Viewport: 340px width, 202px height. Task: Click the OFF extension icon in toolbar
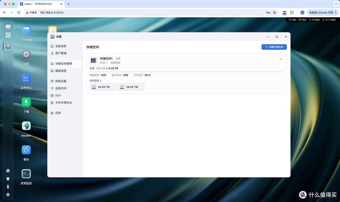coord(285,13)
